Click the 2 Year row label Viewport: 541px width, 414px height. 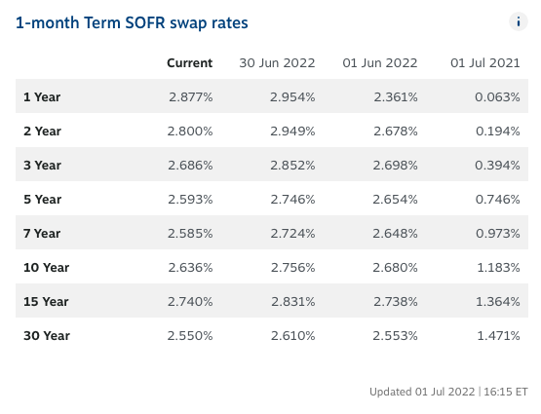42,132
